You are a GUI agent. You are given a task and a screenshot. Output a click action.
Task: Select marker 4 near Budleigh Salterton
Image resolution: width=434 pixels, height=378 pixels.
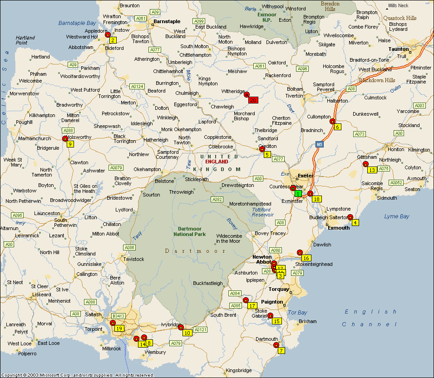355,222
